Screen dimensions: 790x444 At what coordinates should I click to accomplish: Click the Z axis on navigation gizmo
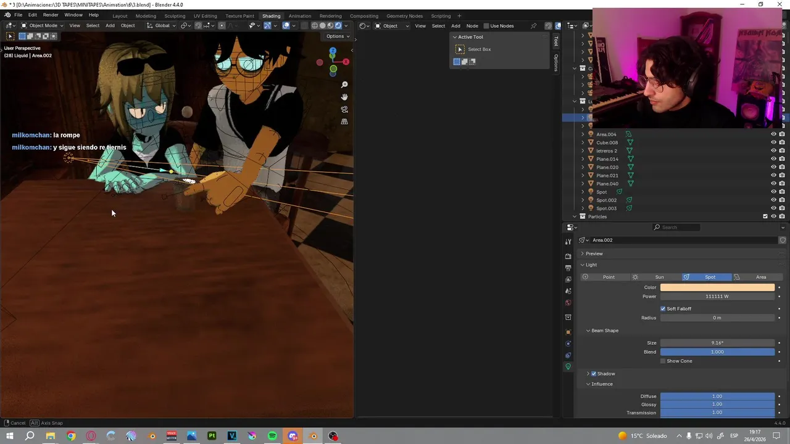(333, 51)
